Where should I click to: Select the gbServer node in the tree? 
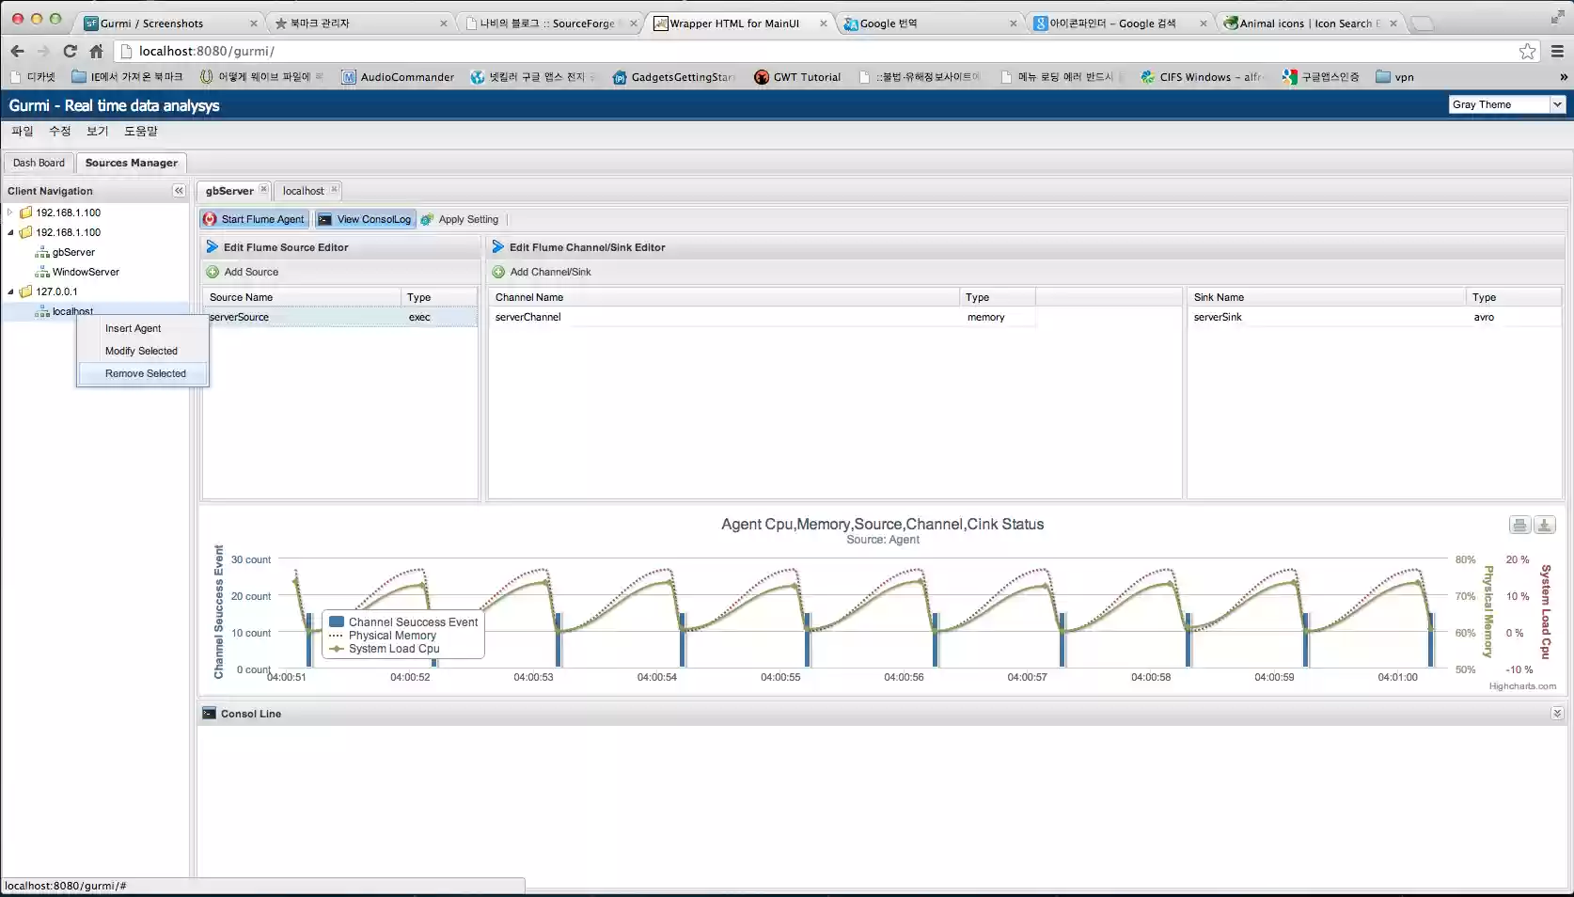(73, 252)
